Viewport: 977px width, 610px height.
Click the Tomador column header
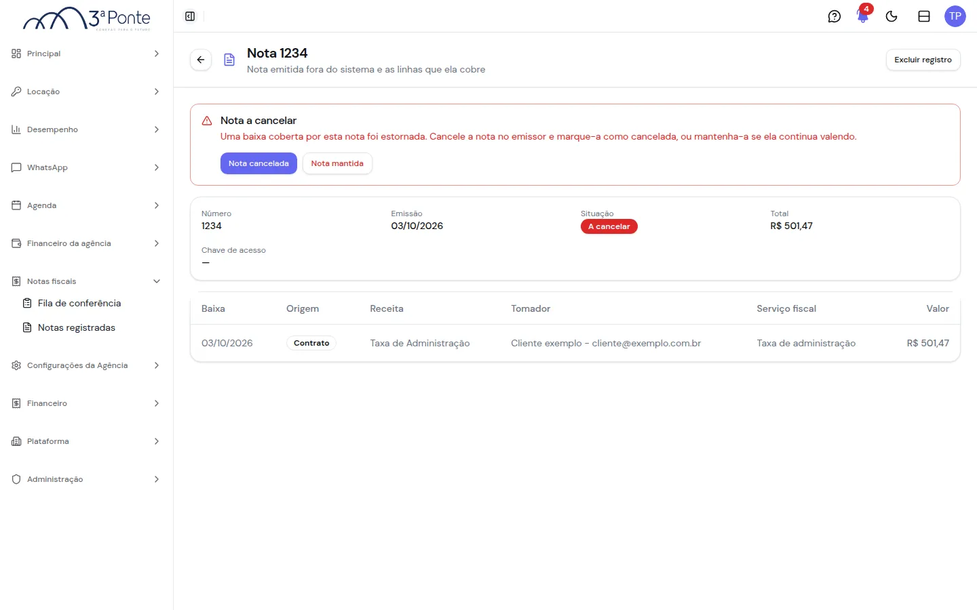(531, 308)
